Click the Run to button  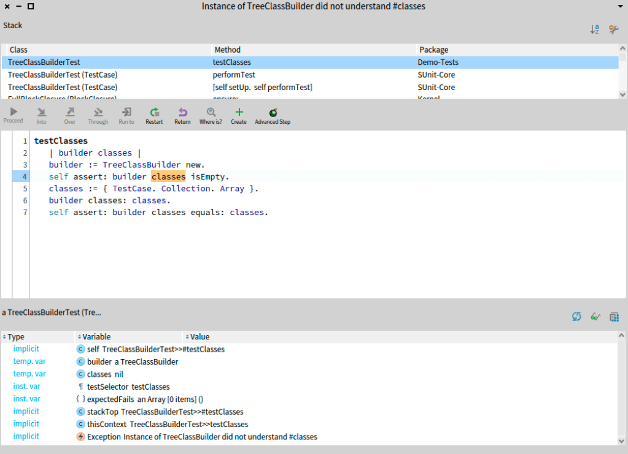(126, 115)
